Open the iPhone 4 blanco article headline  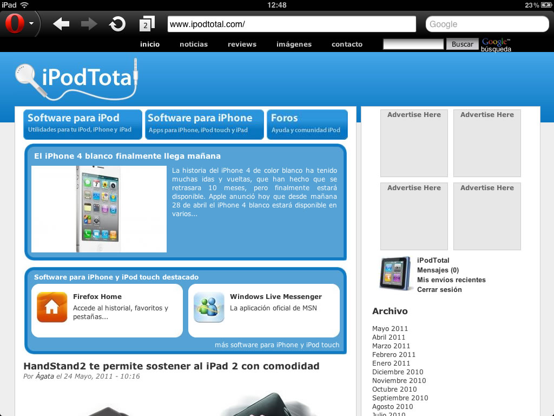[x=127, y=156]
